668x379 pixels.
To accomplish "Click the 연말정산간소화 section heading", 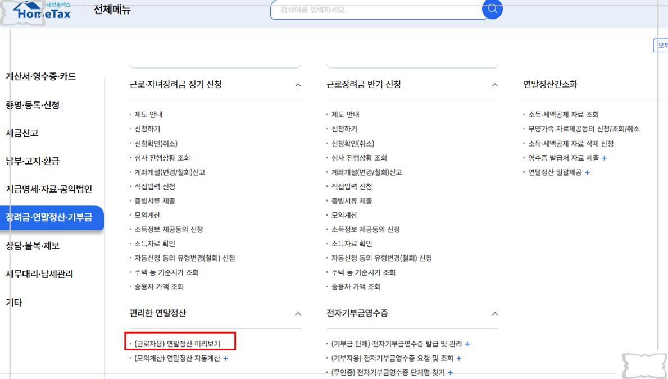I will click(550, 84).
